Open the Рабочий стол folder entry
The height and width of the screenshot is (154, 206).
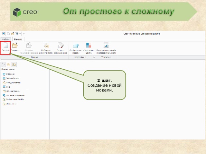coord(11,78)
